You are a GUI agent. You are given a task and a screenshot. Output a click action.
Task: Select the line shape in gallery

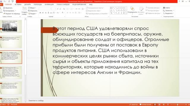pos(114,8)
